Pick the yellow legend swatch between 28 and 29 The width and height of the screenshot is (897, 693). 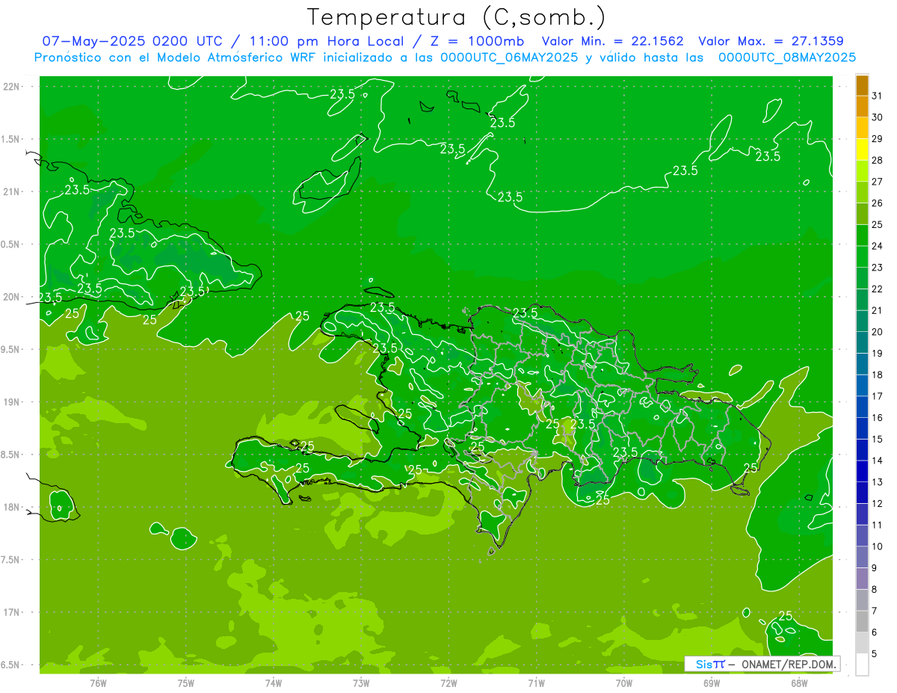[x=862, y=150]
